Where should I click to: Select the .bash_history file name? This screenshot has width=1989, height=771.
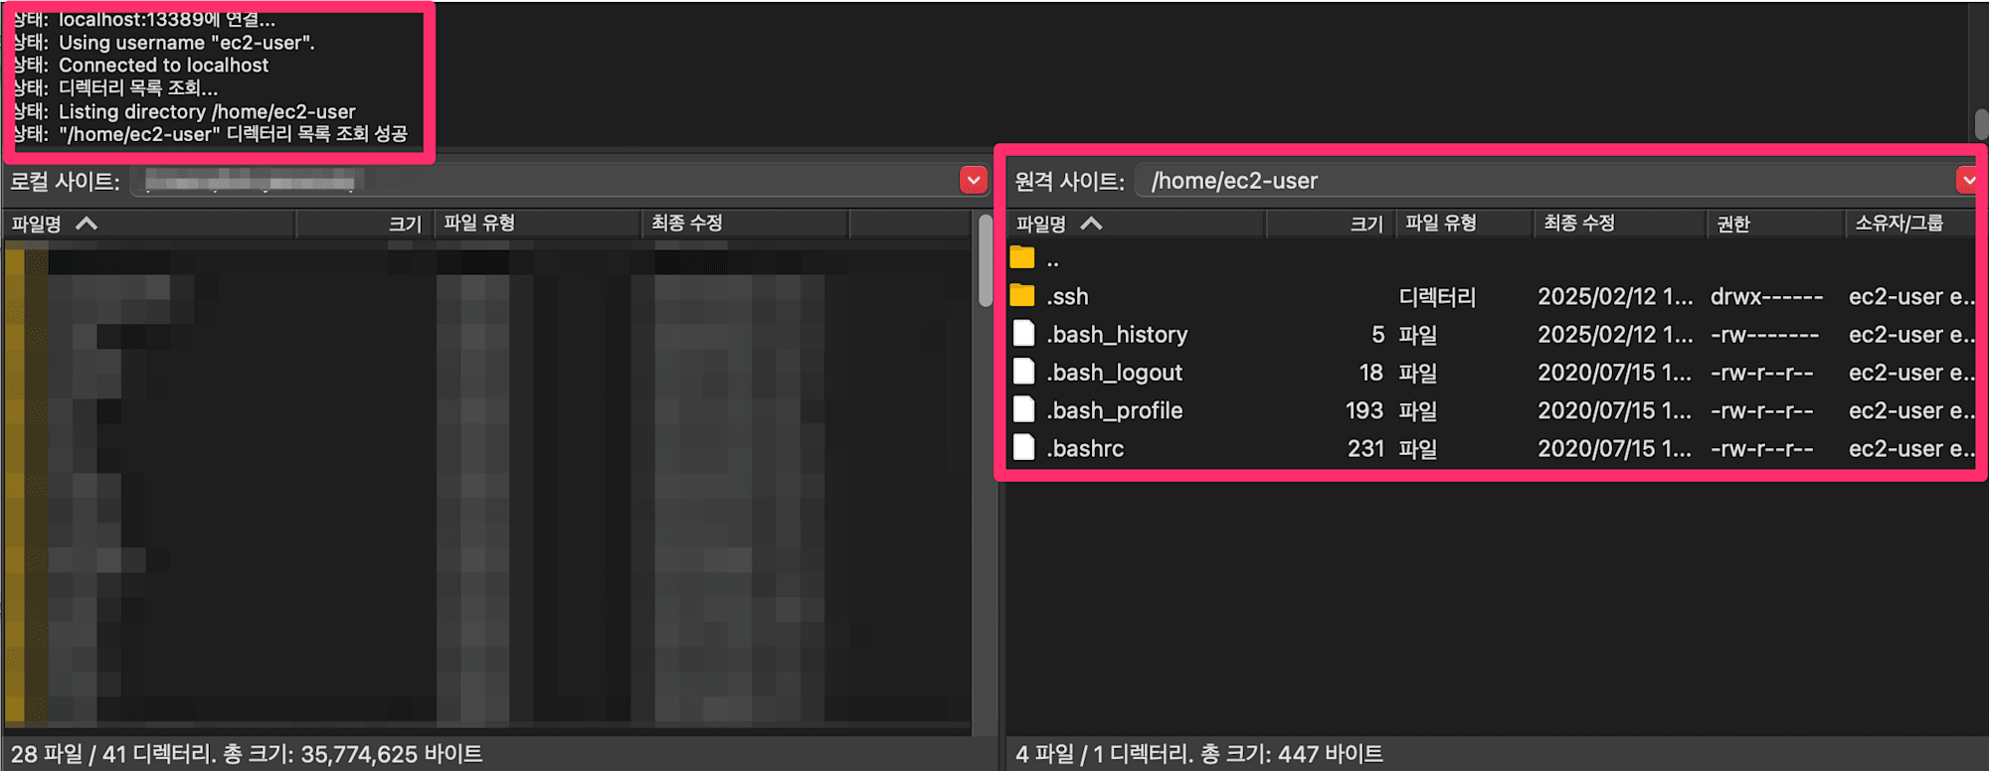(x=1117, y=335)
